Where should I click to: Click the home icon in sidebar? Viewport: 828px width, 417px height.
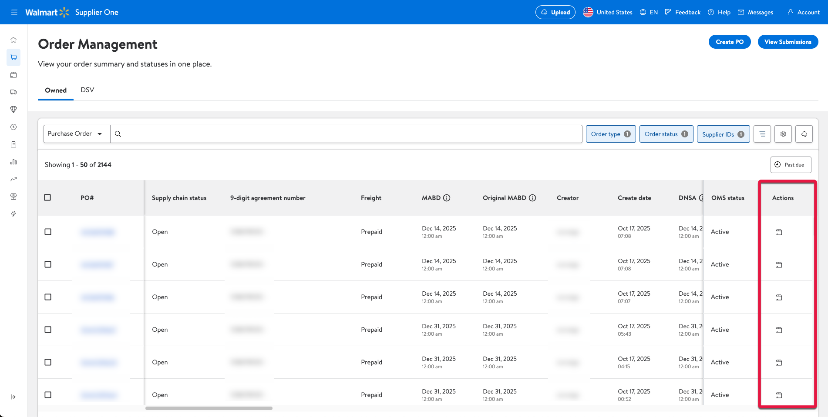(x=13, y=40)
